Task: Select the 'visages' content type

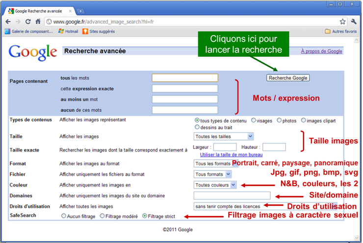Action: pos(254,120)
